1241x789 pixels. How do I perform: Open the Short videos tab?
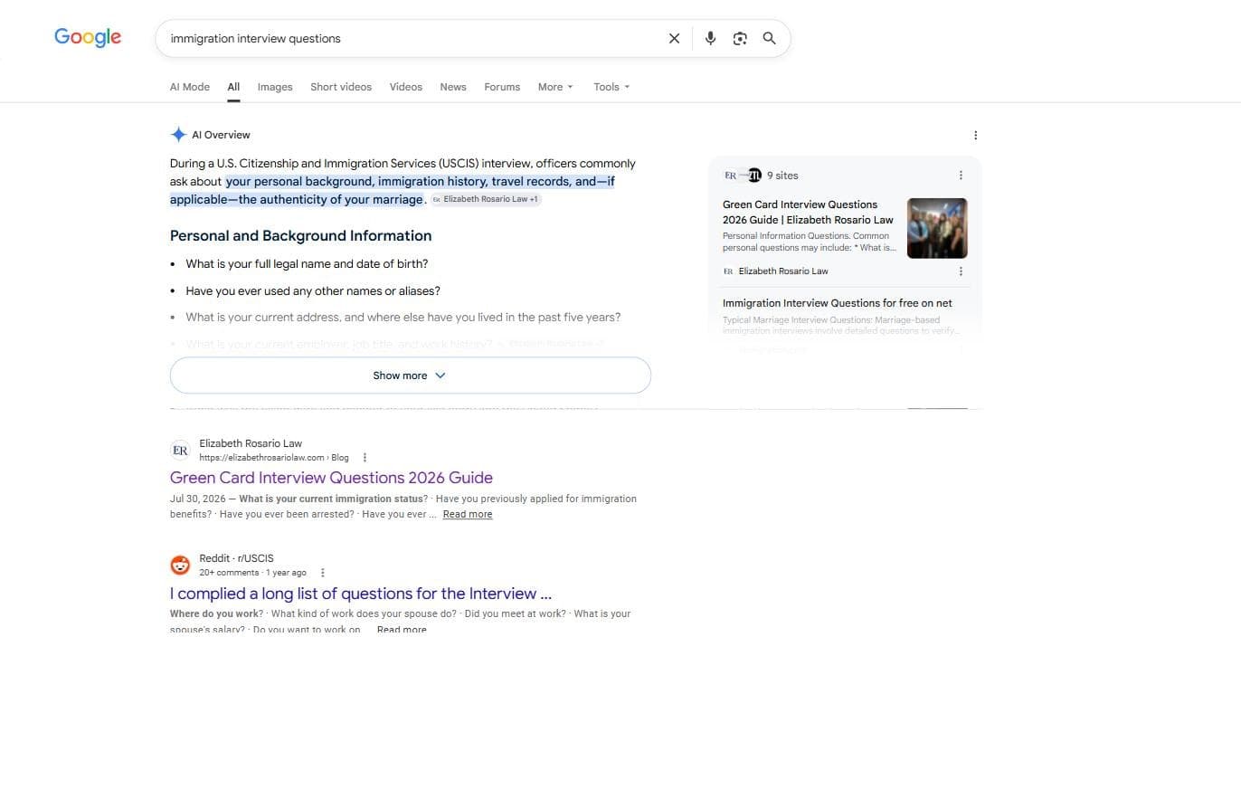pos(341,87)
